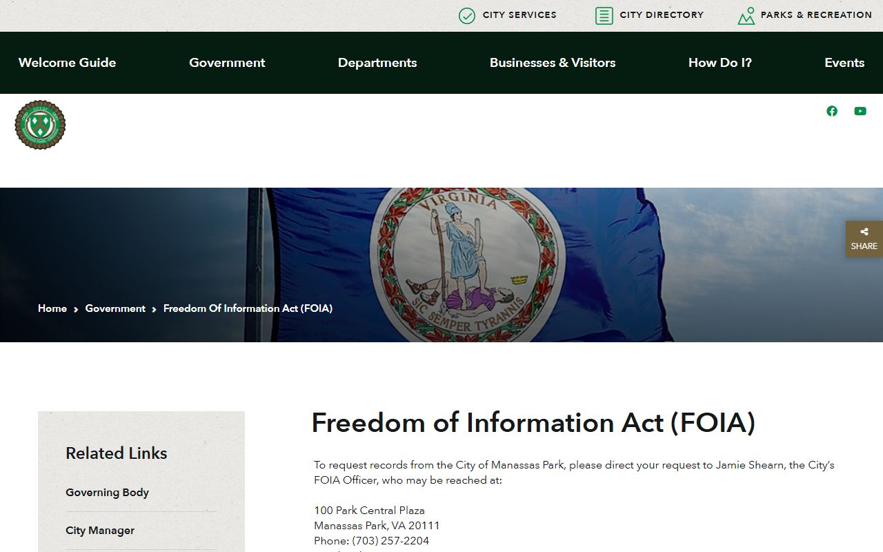The height and width of the screenshot is (552, 883).
Task: Click the City of Manassas Park seal logo
Action: (x=40, y=125)
